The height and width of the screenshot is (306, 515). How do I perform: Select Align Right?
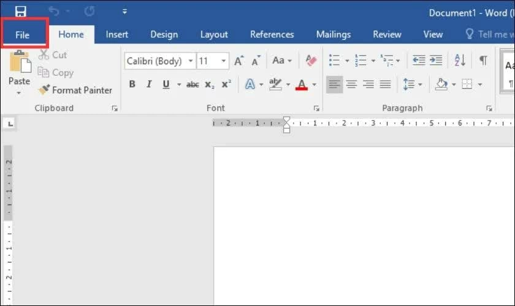click(368, 84)
